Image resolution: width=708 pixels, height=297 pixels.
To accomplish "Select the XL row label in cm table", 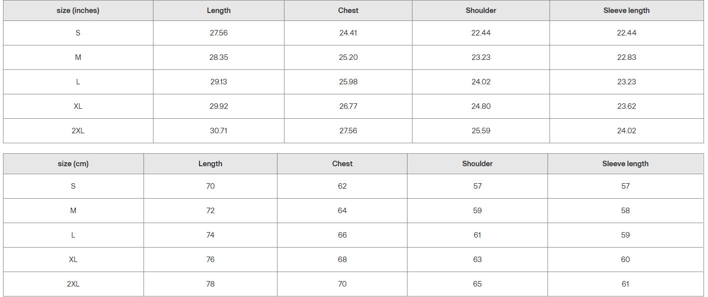I will click(73, 260).
